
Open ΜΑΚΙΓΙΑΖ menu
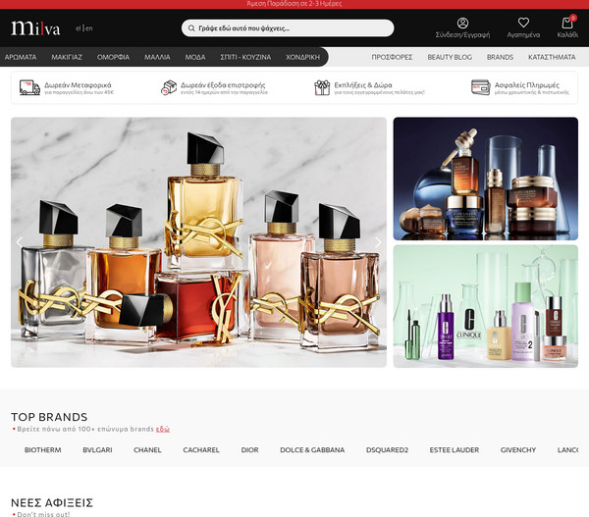click(67, 57)
